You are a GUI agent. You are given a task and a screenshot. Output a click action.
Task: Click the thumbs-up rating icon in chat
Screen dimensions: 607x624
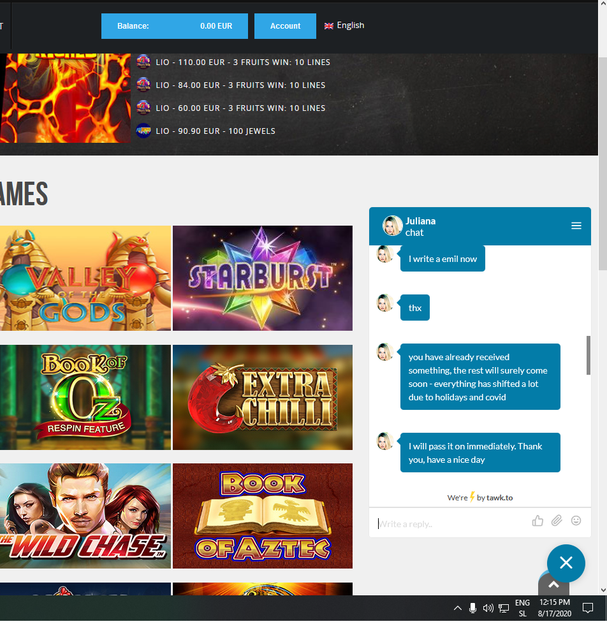[538, 521]
